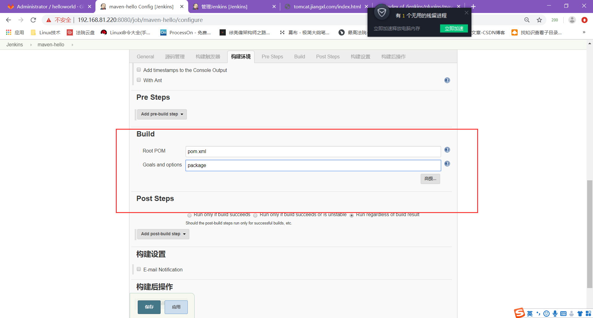Switch to the 构建触发器 tab

pyautogui.click(x=208, y=56)
